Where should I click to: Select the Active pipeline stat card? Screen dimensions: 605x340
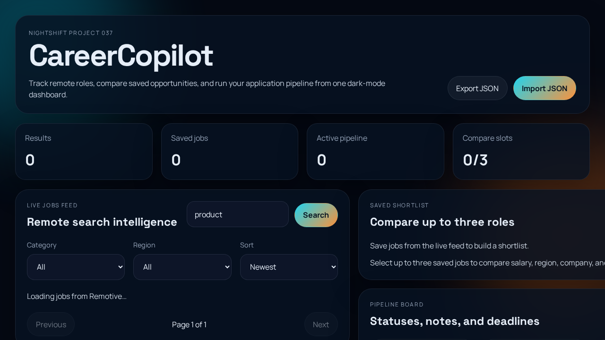click(x=375, y=151)
